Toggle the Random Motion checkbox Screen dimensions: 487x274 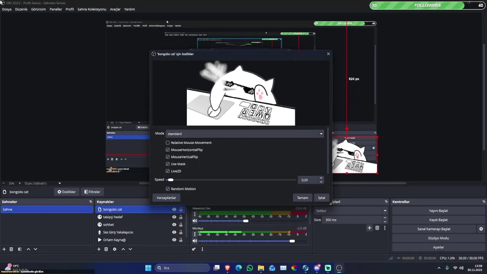tap(167, 189)
